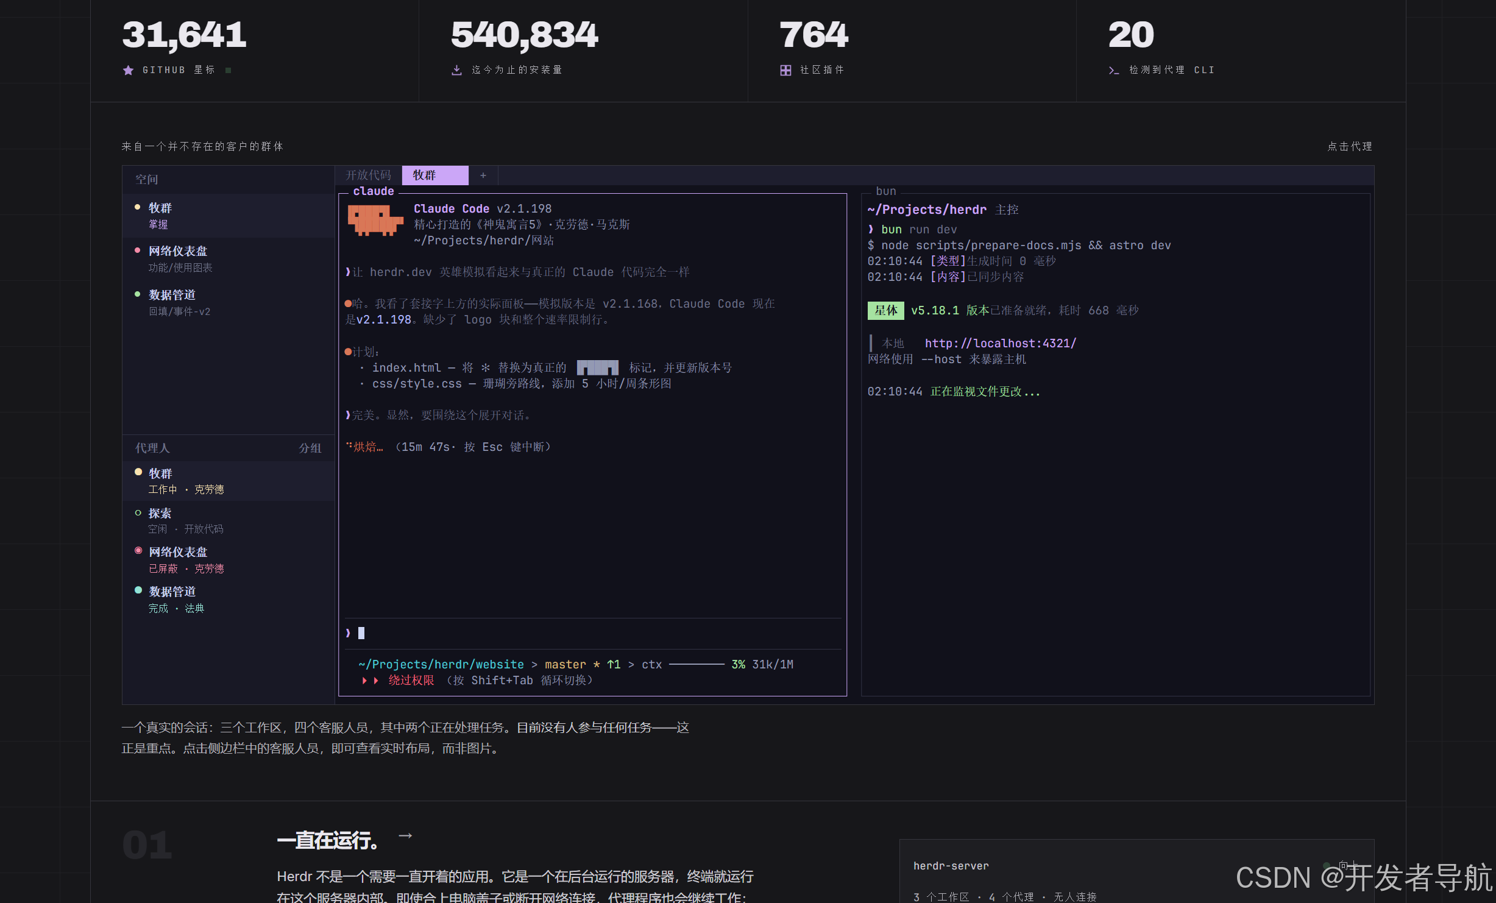
Task: Click the red double-arrow icon before 绕过权限
Action: click(370, 681)
